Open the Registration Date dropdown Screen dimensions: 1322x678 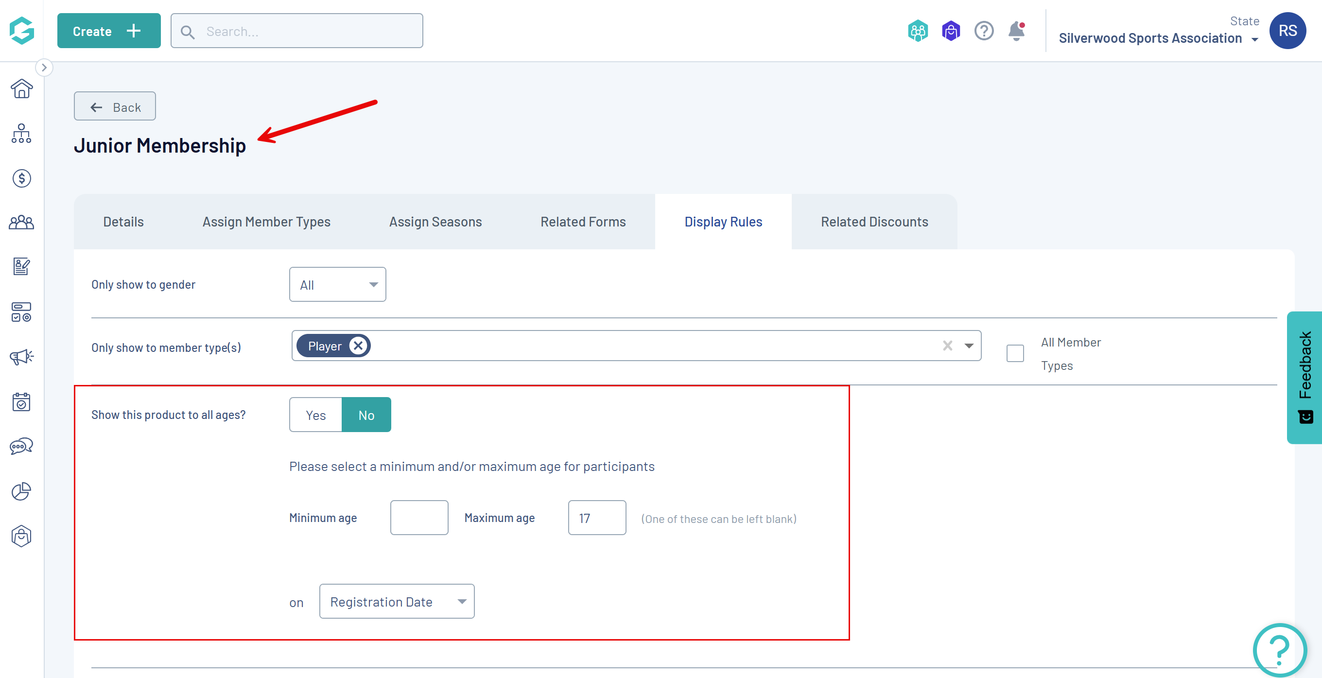(x=396, y=601)
